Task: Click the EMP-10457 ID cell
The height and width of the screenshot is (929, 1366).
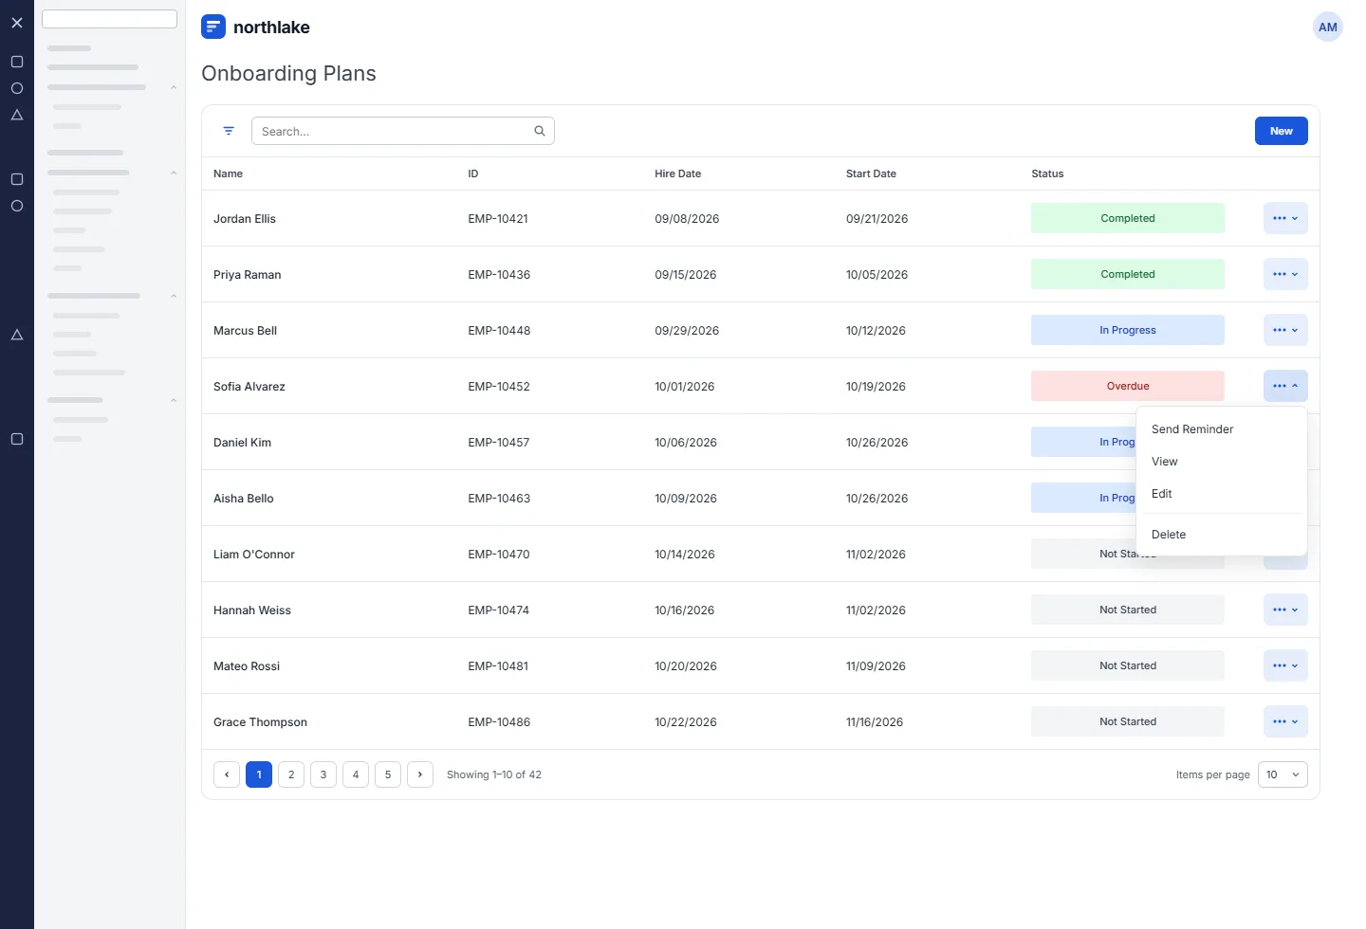Action: click(499, 442)
